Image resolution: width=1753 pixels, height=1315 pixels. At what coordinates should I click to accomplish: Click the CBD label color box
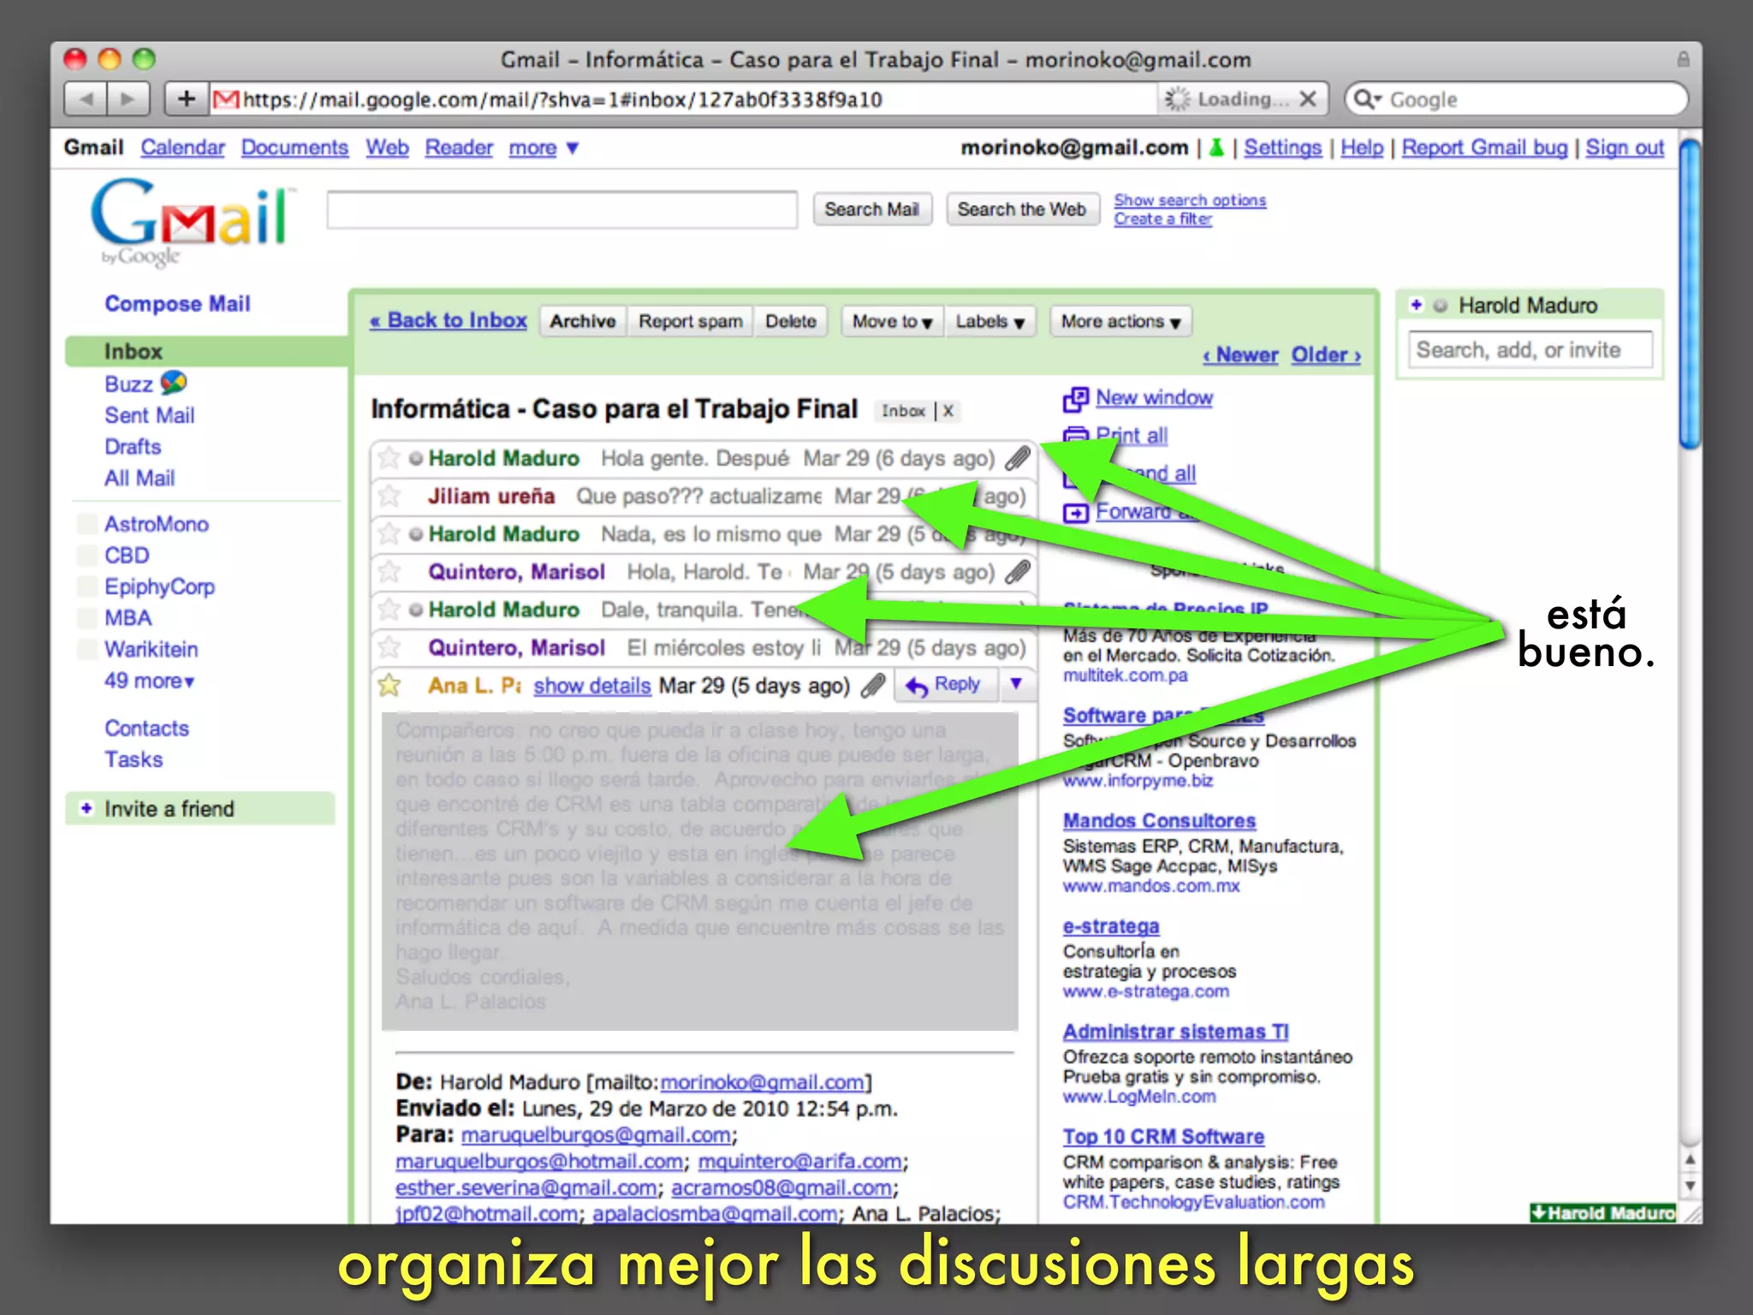point(86,556)
